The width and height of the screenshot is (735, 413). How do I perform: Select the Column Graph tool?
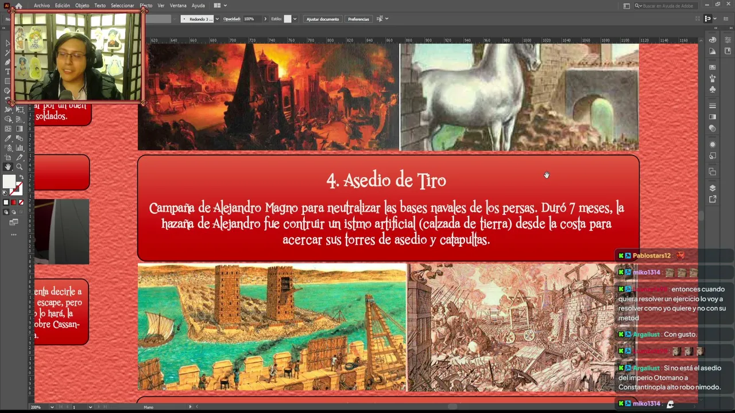click(x=19, y=148)
